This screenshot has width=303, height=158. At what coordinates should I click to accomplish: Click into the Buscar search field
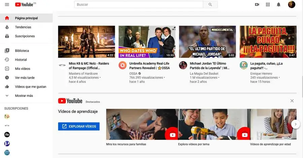tap(139, 4)
